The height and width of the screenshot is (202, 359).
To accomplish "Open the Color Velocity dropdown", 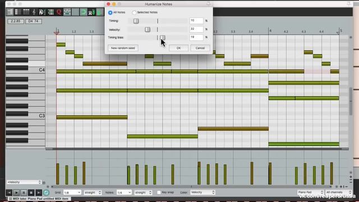I will point(202,192).
